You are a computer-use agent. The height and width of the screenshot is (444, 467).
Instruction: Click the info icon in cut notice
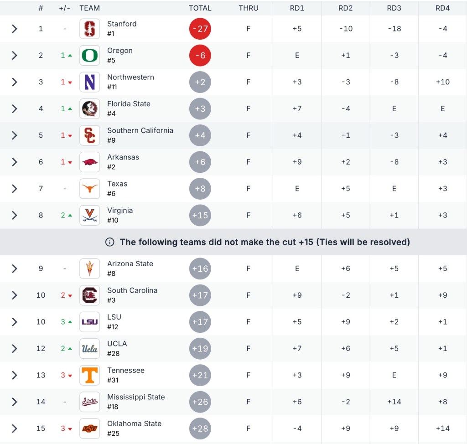(109, 242)
